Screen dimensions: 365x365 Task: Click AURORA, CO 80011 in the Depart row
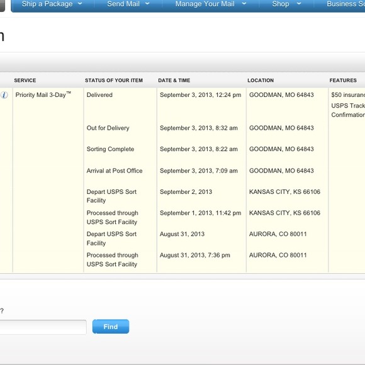tap(278, 234)
